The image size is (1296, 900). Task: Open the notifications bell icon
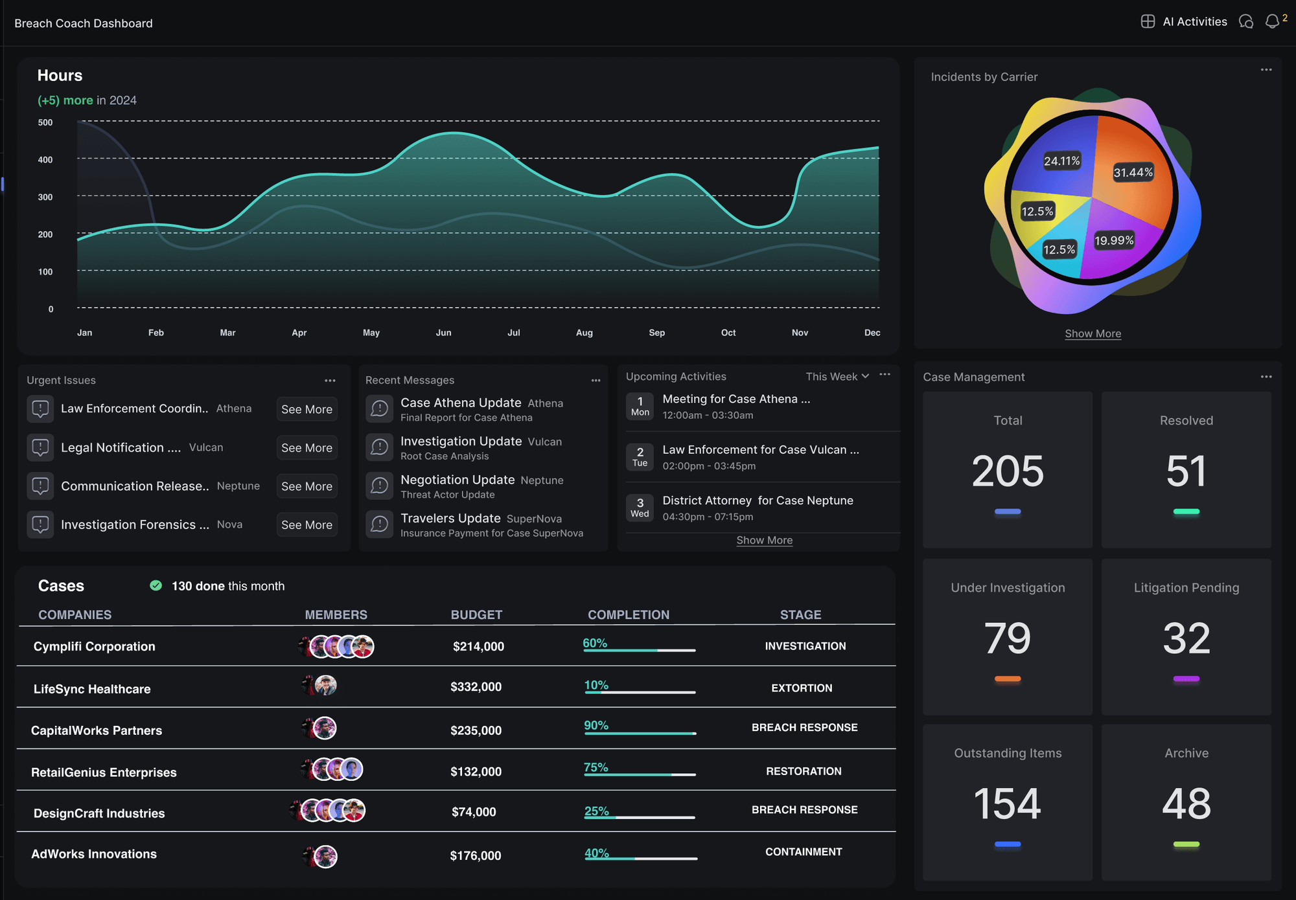point(1272,21)
